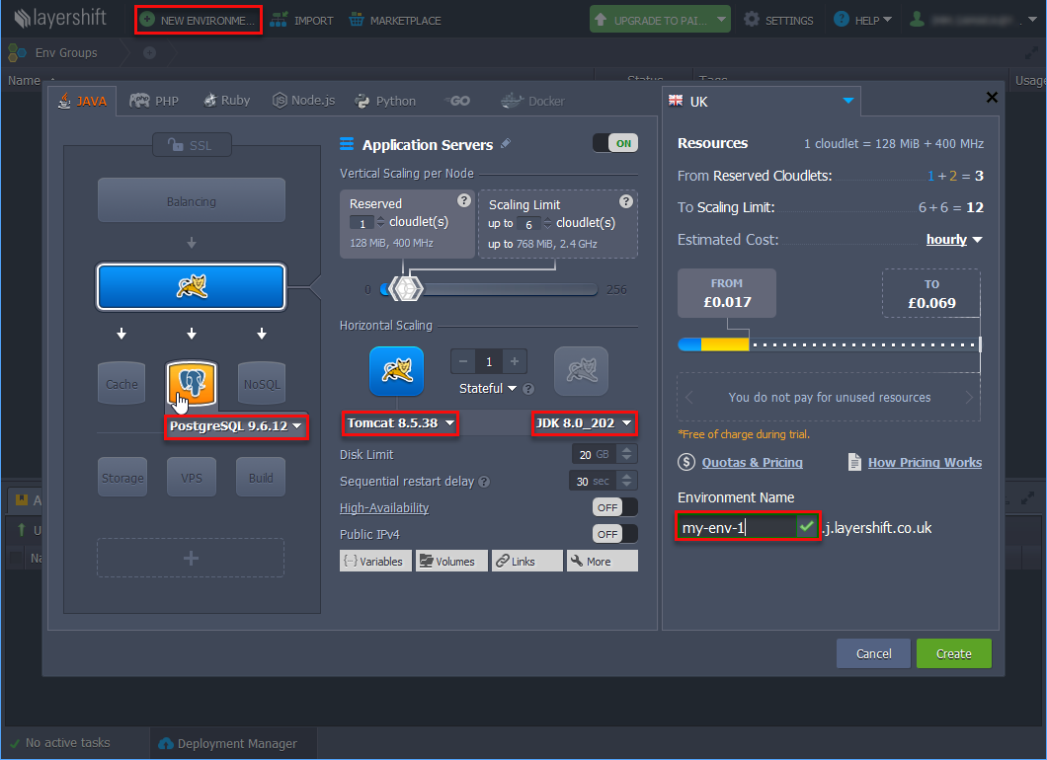
Task: Click the cloudlet vertical scaling slider handle
Action: tap(405, 289)
